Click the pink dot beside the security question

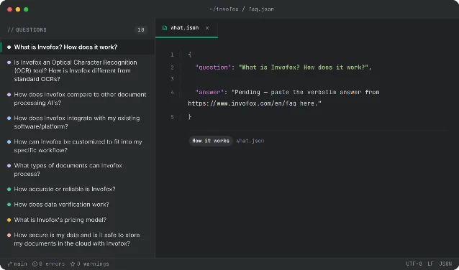click(9, 236)
